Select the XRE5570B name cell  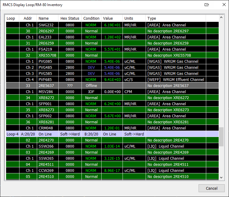(x=47, y=55)
